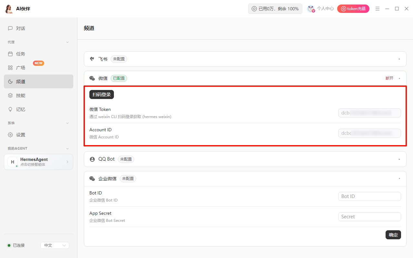Click the 飞书 channel logo icon
413x258 pixels.
92,59
